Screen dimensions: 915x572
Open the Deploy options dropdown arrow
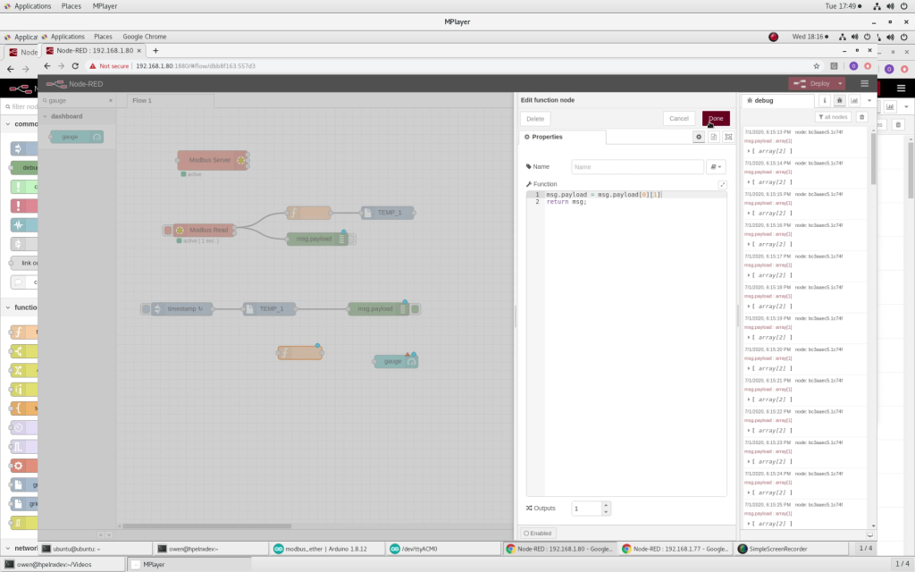840,83
